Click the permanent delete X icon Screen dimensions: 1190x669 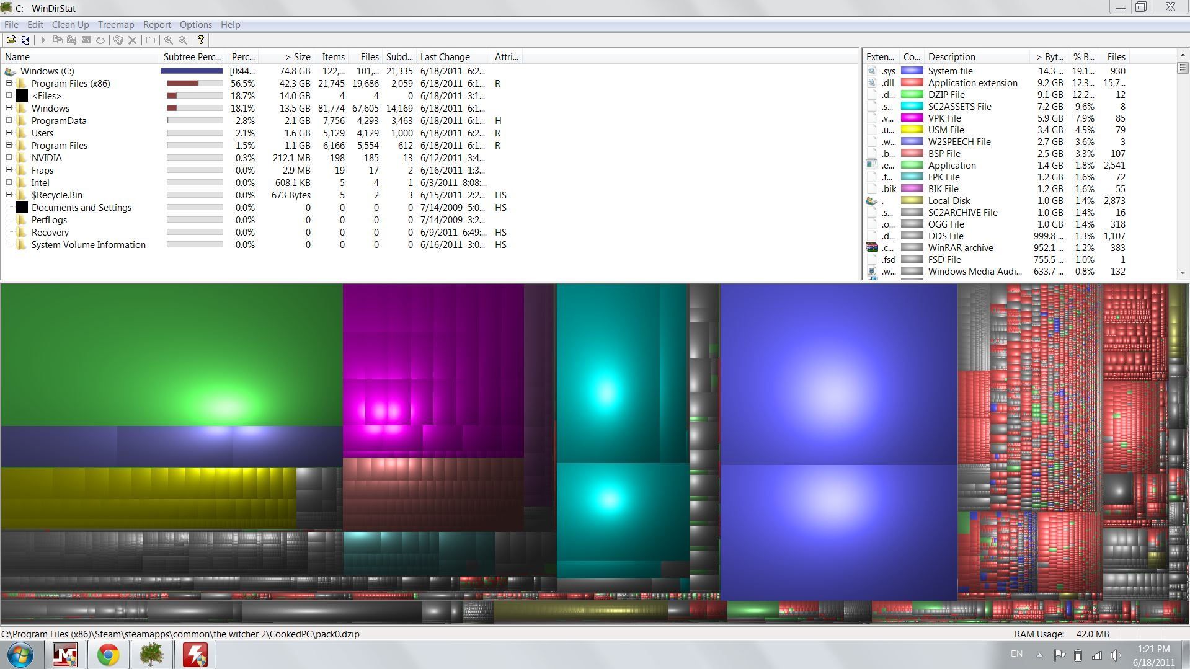point(132,40)
